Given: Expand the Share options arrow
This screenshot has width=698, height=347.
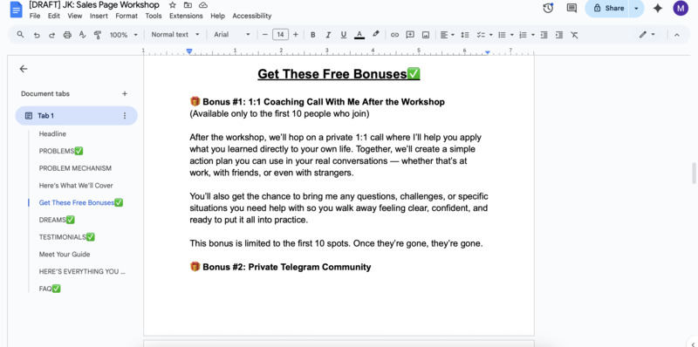Looking at the screenshot, I should (x=637, y=8).
